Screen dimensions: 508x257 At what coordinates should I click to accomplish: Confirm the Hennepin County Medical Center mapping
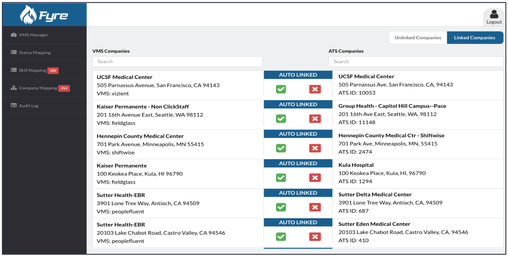[281, 148]
